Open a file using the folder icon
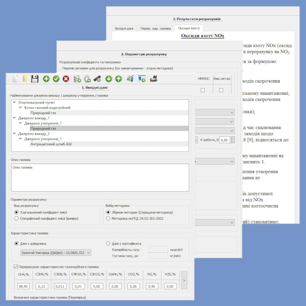The image size is (306, 306). (25, 79)
